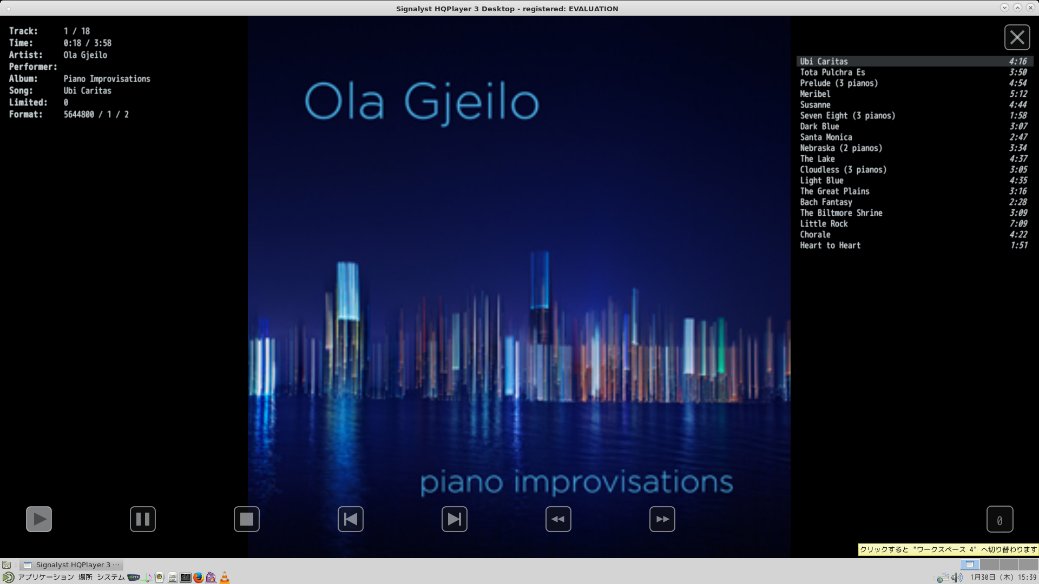The width and height of the screenshot is (1039, 584).
Task: Click the Ola Gjeilo artist name
Action: (x=85, y=55)
